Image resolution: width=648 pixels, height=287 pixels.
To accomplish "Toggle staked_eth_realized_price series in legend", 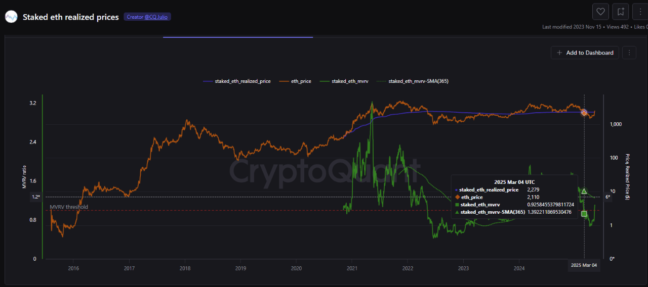I will 236,81.
